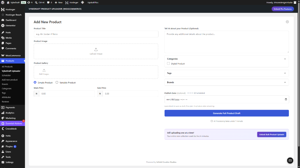This screenshot has height=168, width=300.
Task: Open UpdraftPlus in the admin bar
Action: [x=93, y=2]
